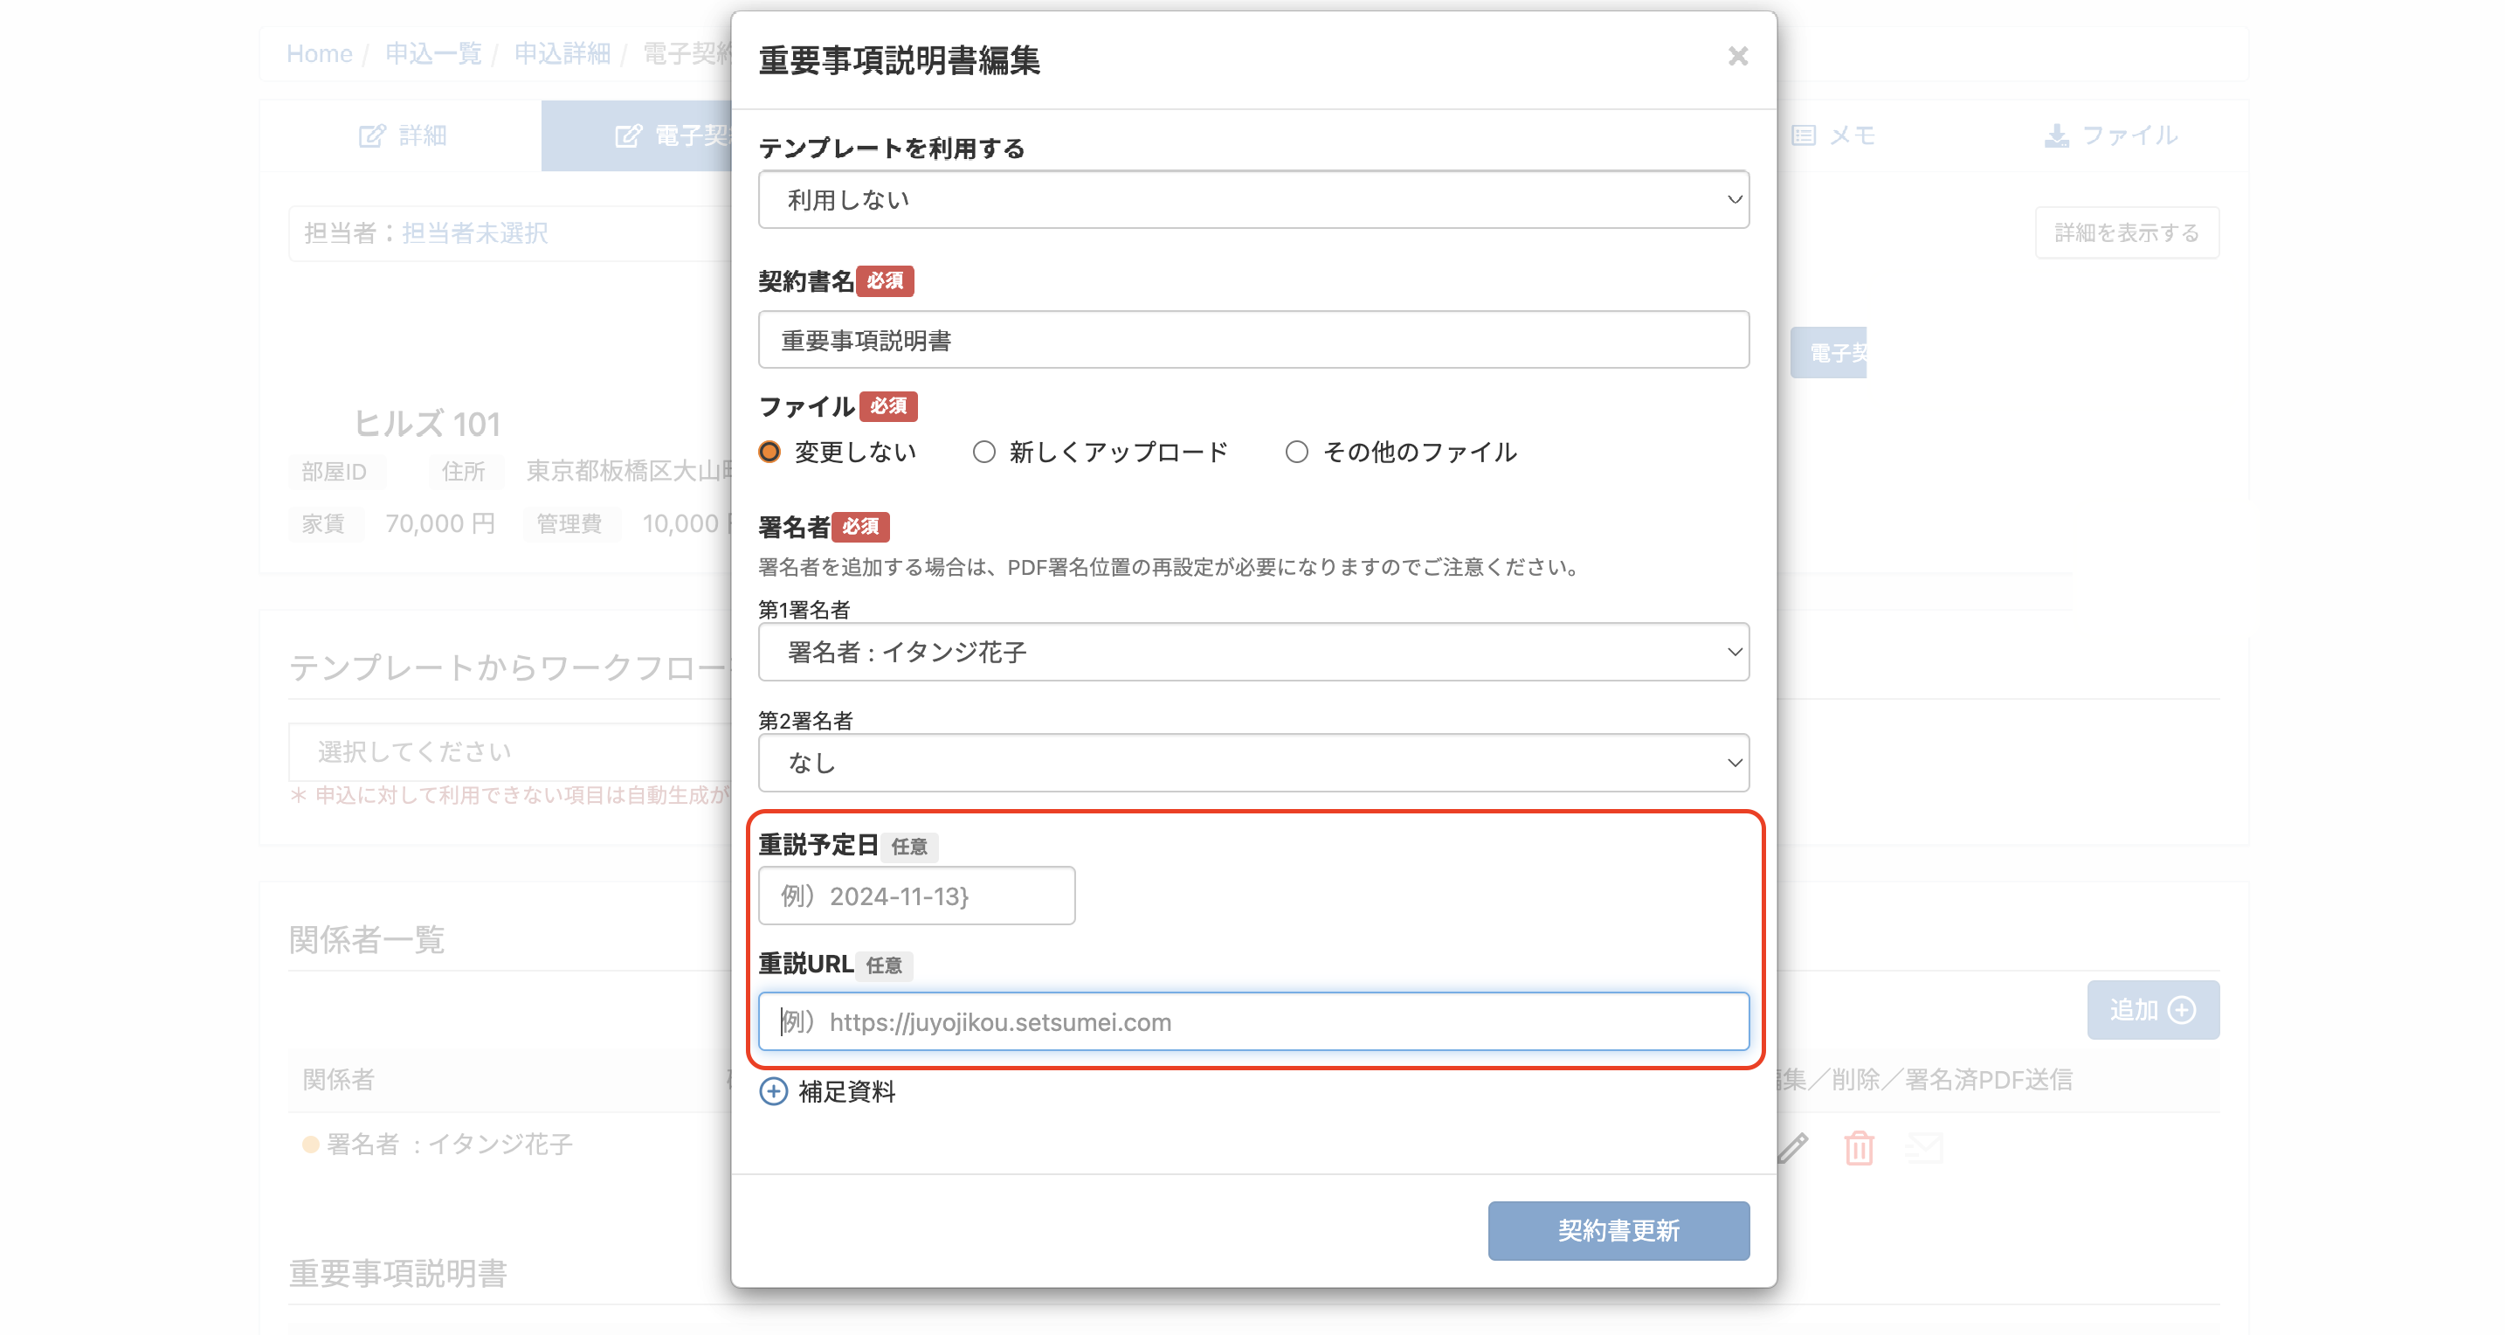Switch to the ファイル tab

click(2110, 135)
